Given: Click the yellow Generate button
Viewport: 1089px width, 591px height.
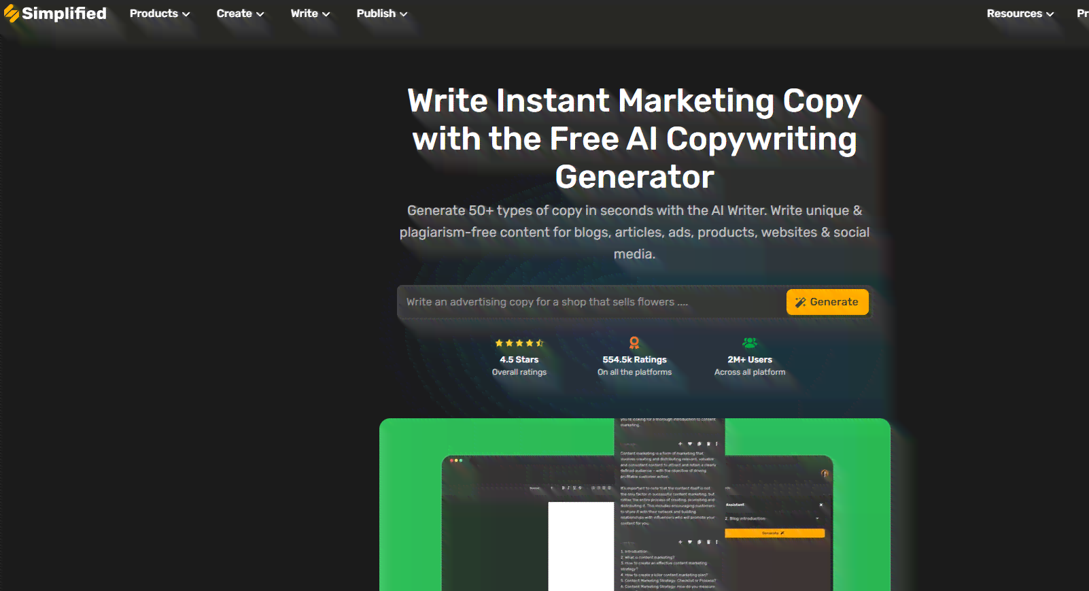Looking at the screenshot, I should (827, 302).
